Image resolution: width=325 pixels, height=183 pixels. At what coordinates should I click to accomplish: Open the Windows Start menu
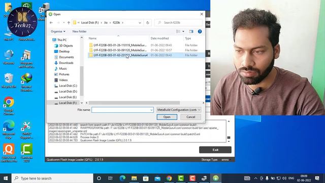6,178
